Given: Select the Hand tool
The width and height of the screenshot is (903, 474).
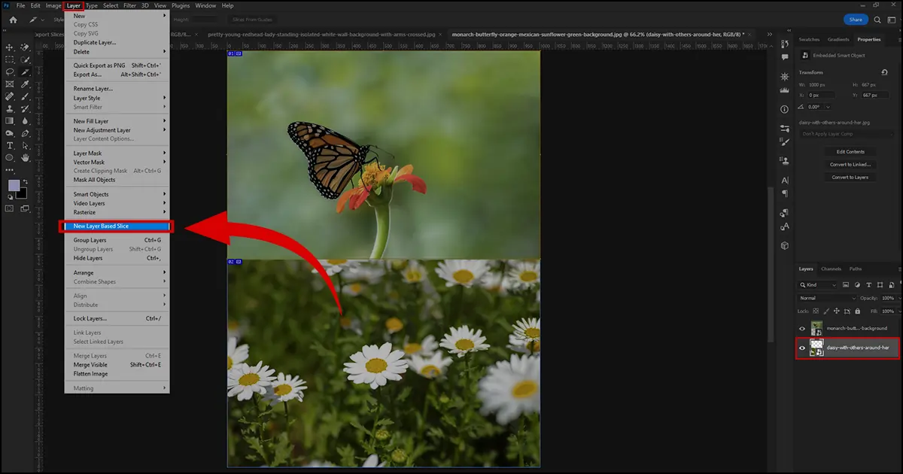Looking at the screenshot, I should coord(25,158).
